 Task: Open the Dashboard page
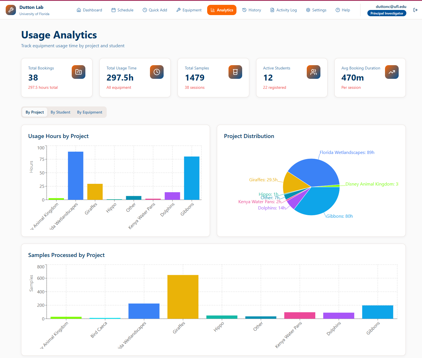(x=89, y=10)
